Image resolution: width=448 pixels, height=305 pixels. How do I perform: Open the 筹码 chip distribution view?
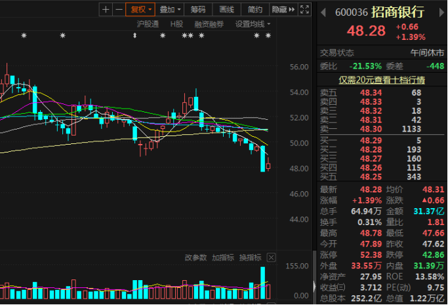pyautogui.click(x=198, y=9)
